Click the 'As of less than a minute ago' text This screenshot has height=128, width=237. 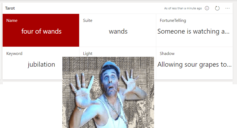(x=183, y=8)
